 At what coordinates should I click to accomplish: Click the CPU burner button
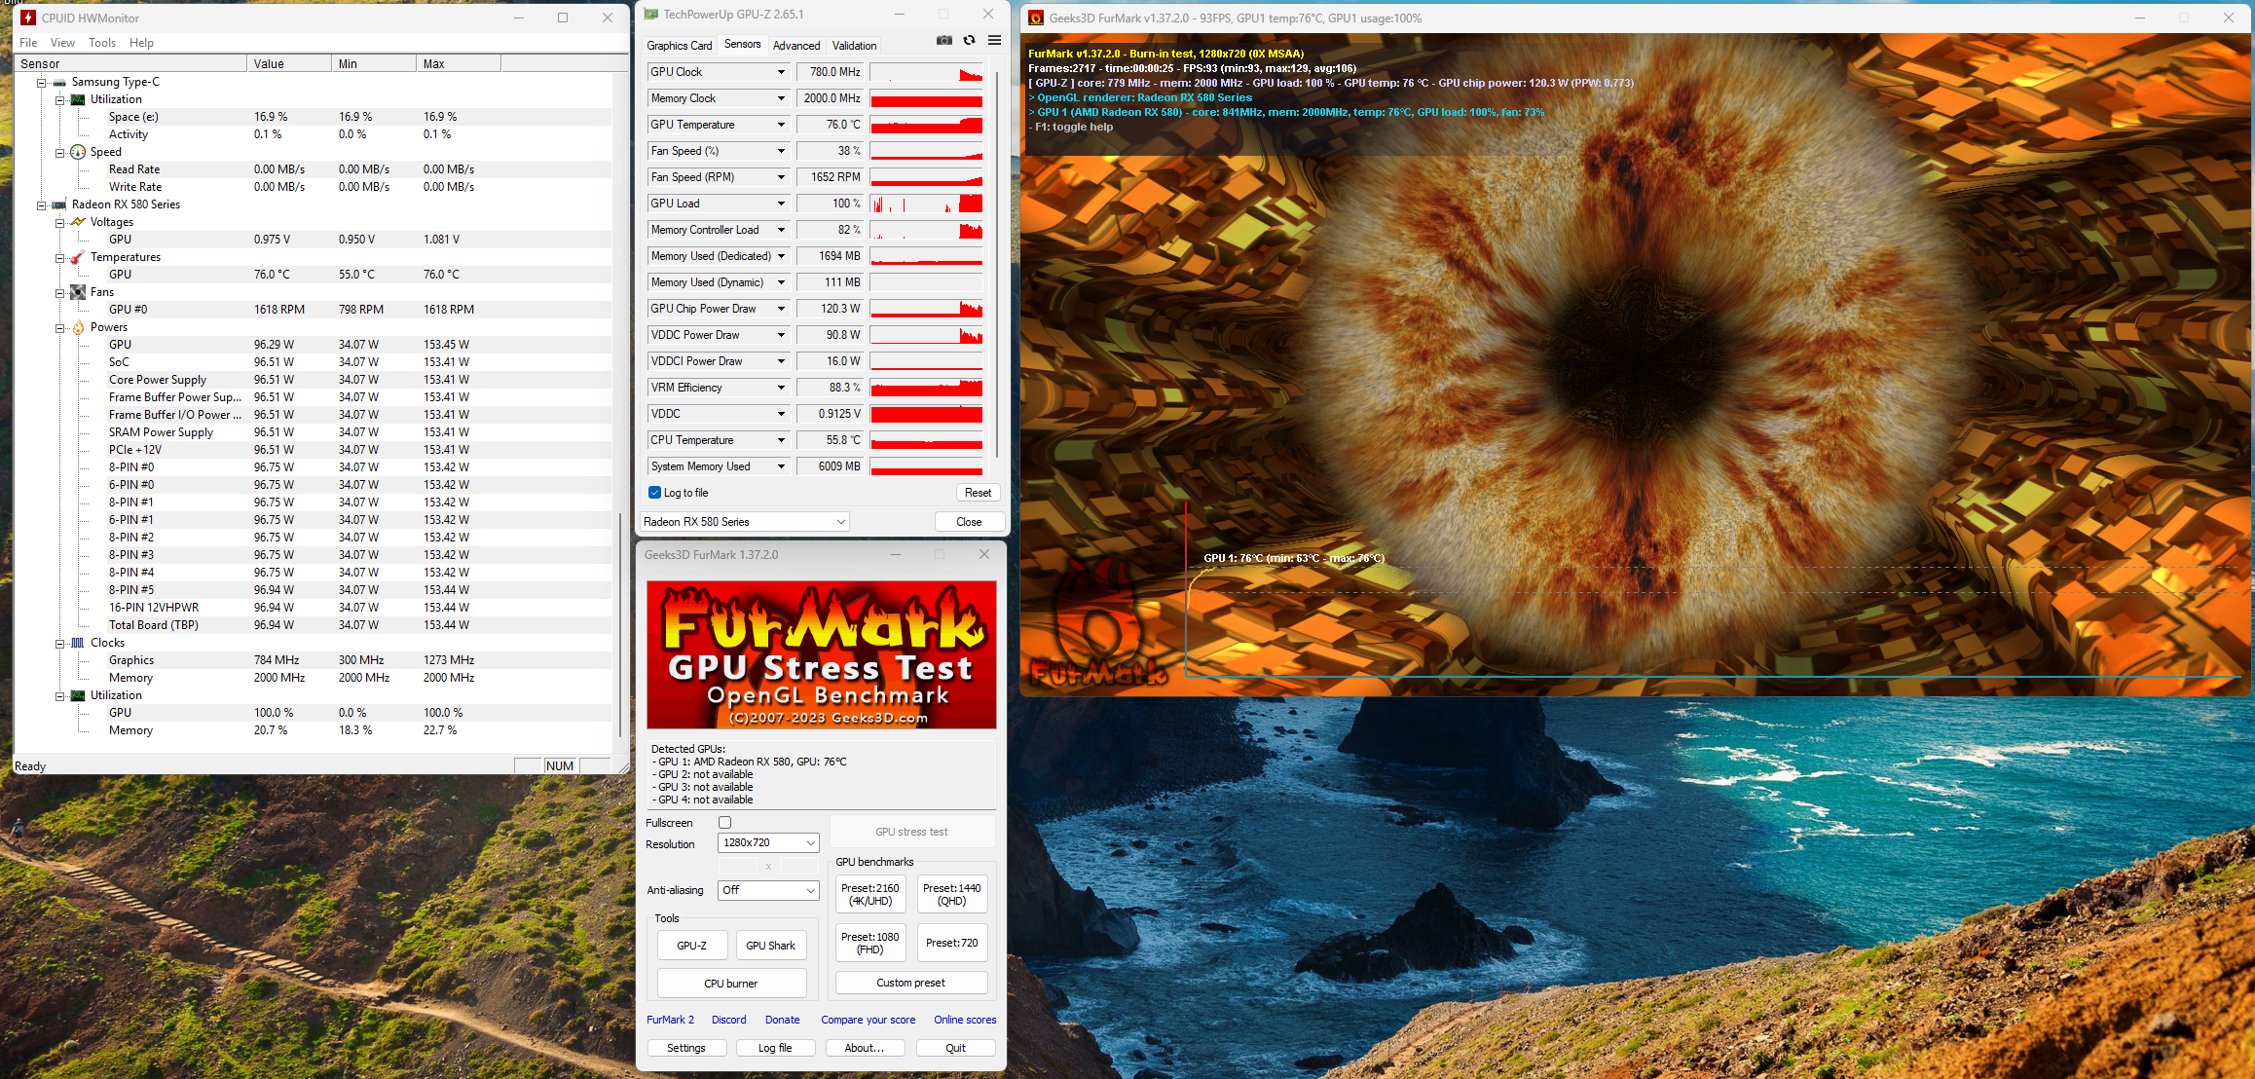click(x=731, y=984)
